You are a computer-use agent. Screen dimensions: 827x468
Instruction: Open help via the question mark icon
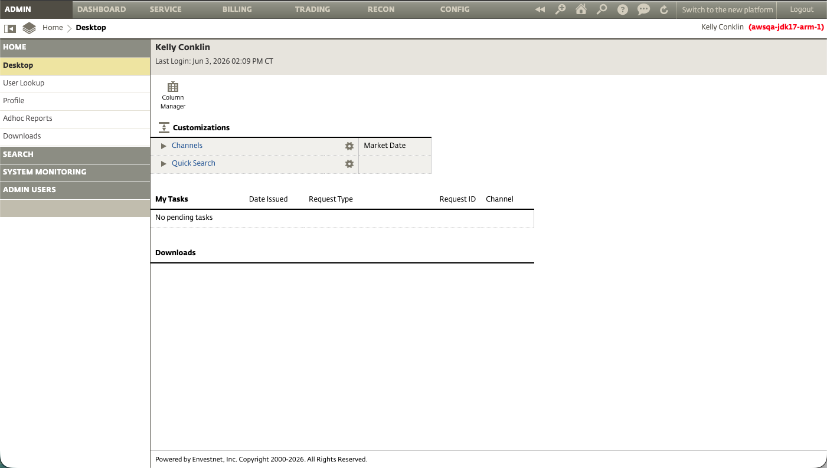[622, 9]
